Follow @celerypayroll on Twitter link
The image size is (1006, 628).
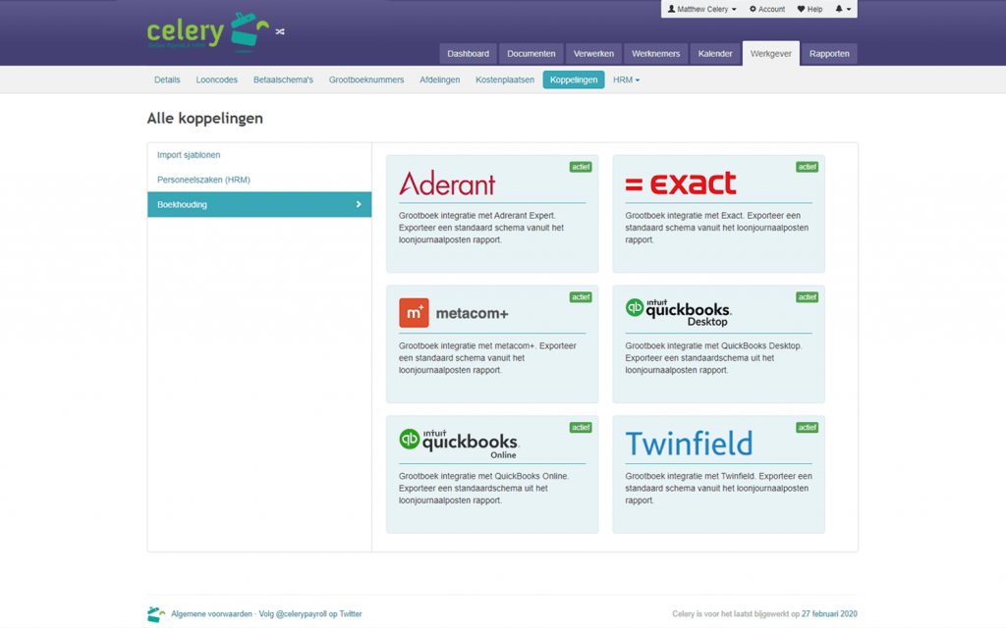[310, 614]
